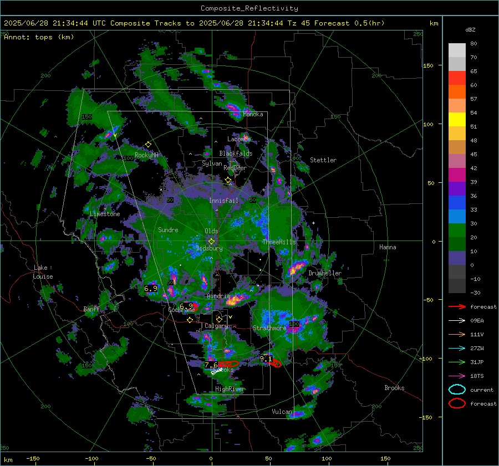Click the red forecast outline beside the 9.1 label
Image resolution: width=499 pixels, height=466 pixels.
pos(276,363)
